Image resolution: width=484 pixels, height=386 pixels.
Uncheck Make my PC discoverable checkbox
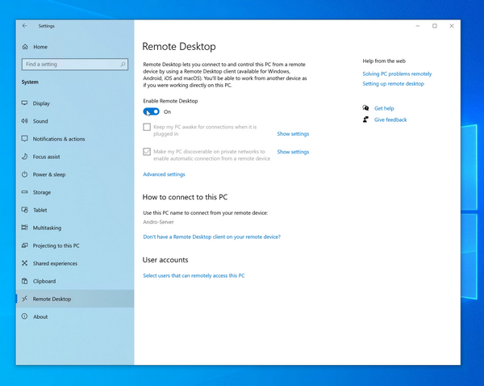coord(147,152)
